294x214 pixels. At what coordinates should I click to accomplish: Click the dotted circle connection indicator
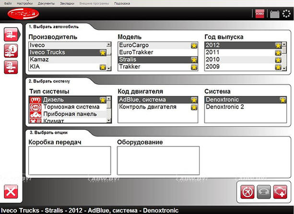point(286,14)
